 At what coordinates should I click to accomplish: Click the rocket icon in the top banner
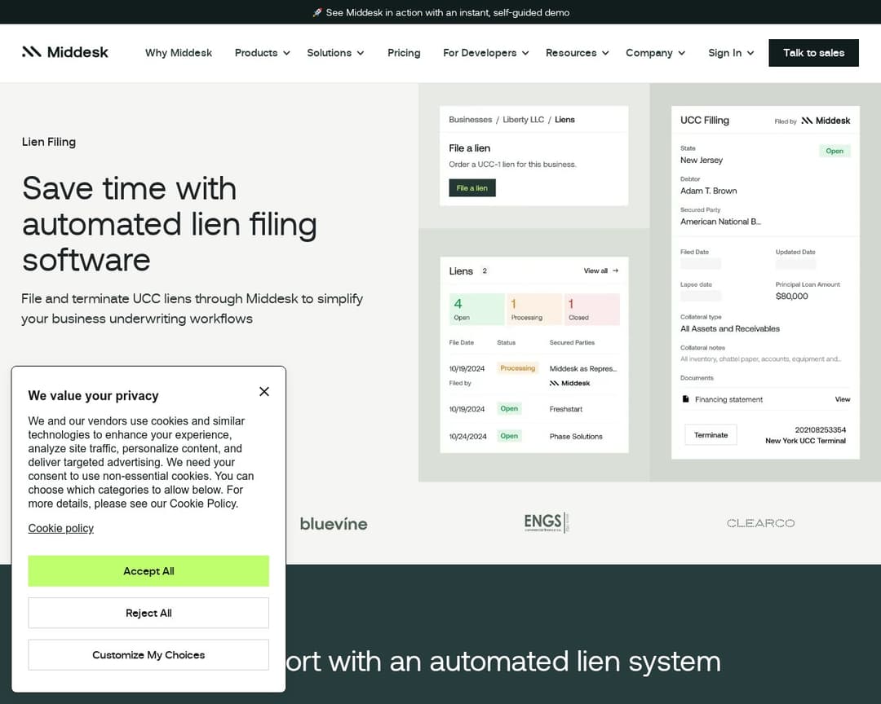pyautogui.click(x=317, y=12)
